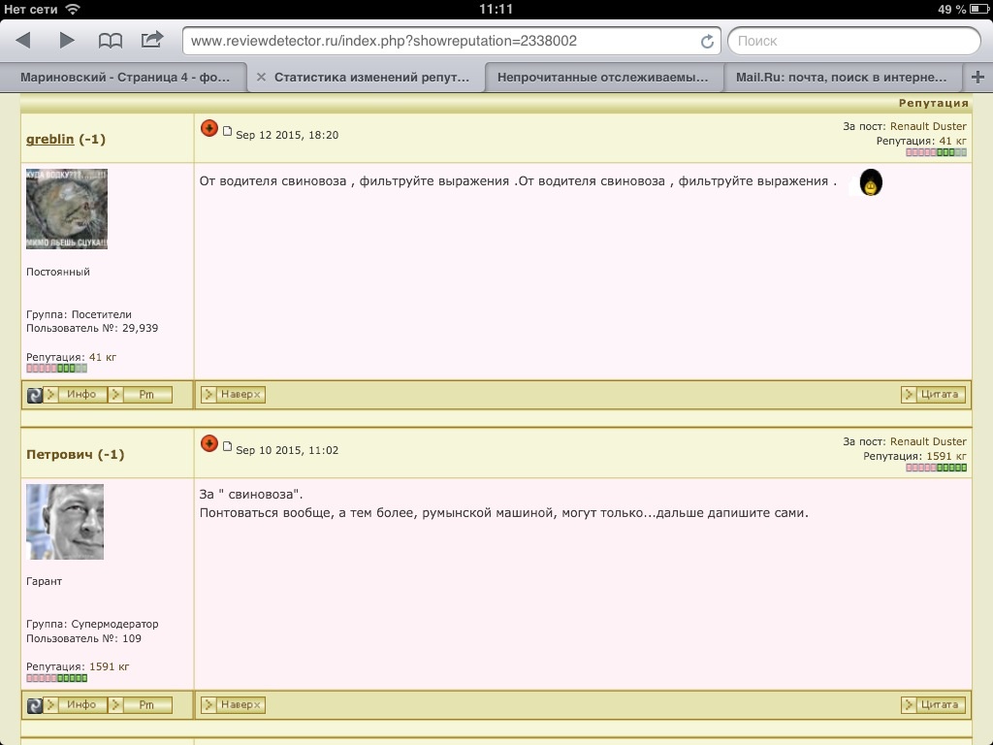Screen dimensions: 993x745
Task: Tap the Поиск search field
Action: pos(853,41)
